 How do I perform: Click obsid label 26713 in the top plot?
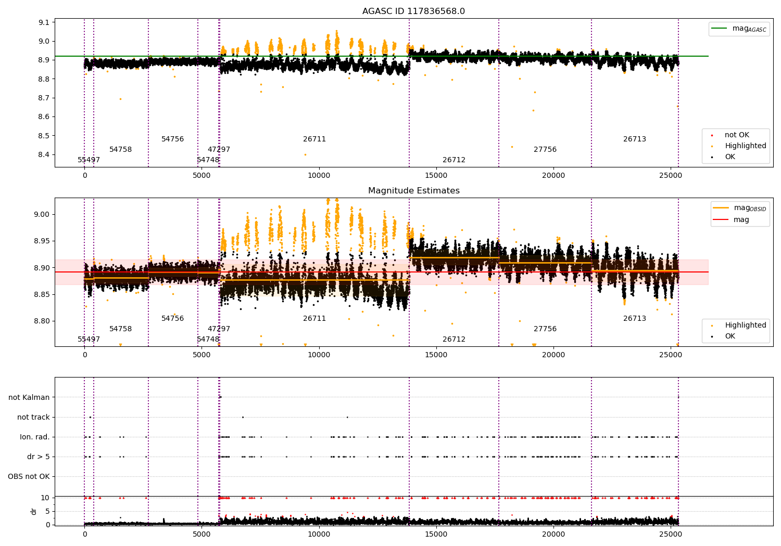[635, 139]
